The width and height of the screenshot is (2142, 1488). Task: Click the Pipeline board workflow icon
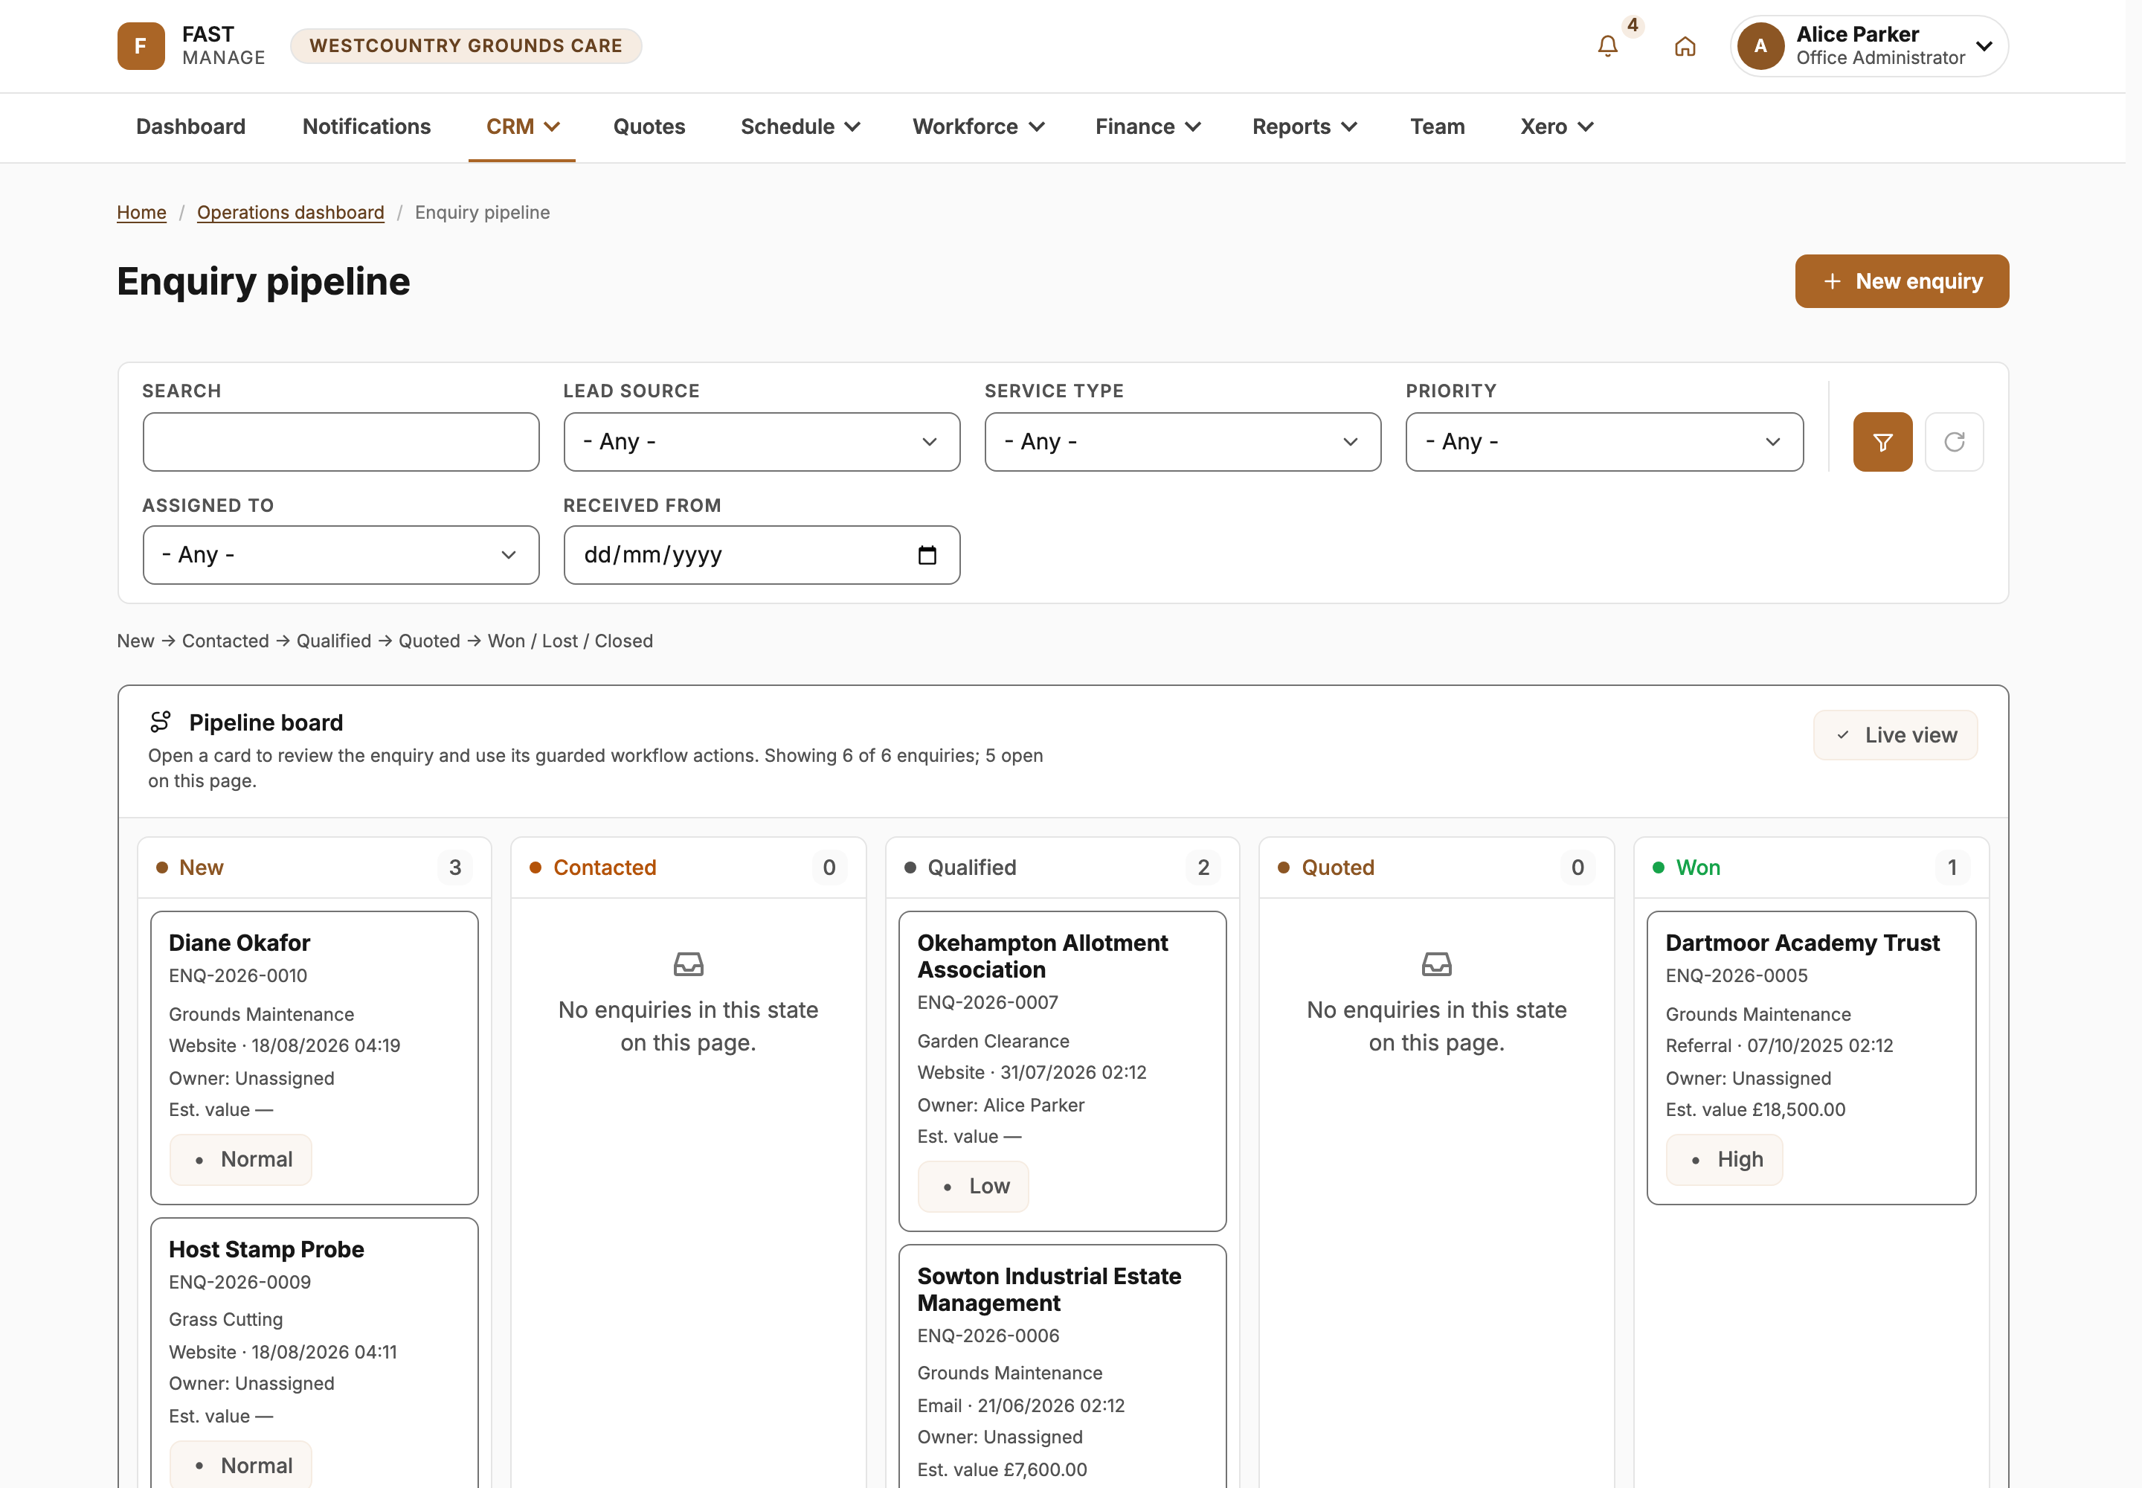[x=161, y=722]
